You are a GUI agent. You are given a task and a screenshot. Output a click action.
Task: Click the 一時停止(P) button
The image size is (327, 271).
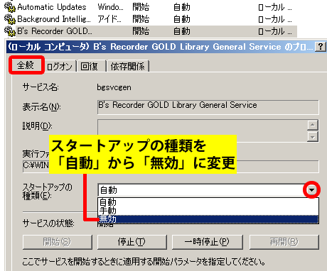tap(208, 242)
